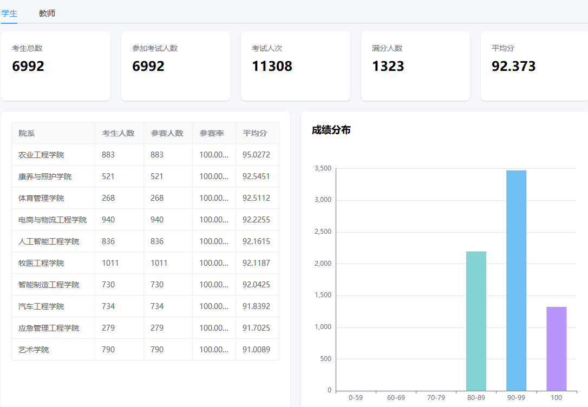The height and width of the screenshot is (407, 588).
Task: Click the 0-59 axis label on the chart
Action: point(356,397)
